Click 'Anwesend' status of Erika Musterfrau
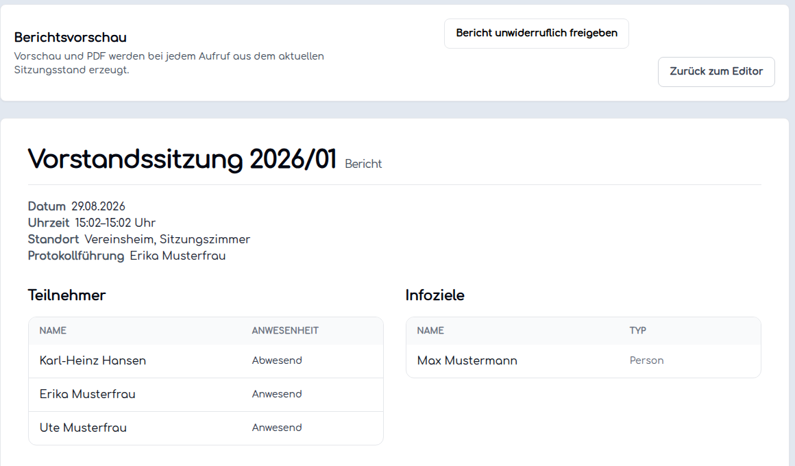The width and height of the screenshot is (795, 466). [x=277, y=394]
